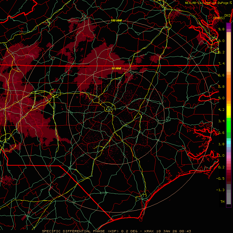Click the 7.4 value on the scale
The image size is (233, 233).
(221, 64)
